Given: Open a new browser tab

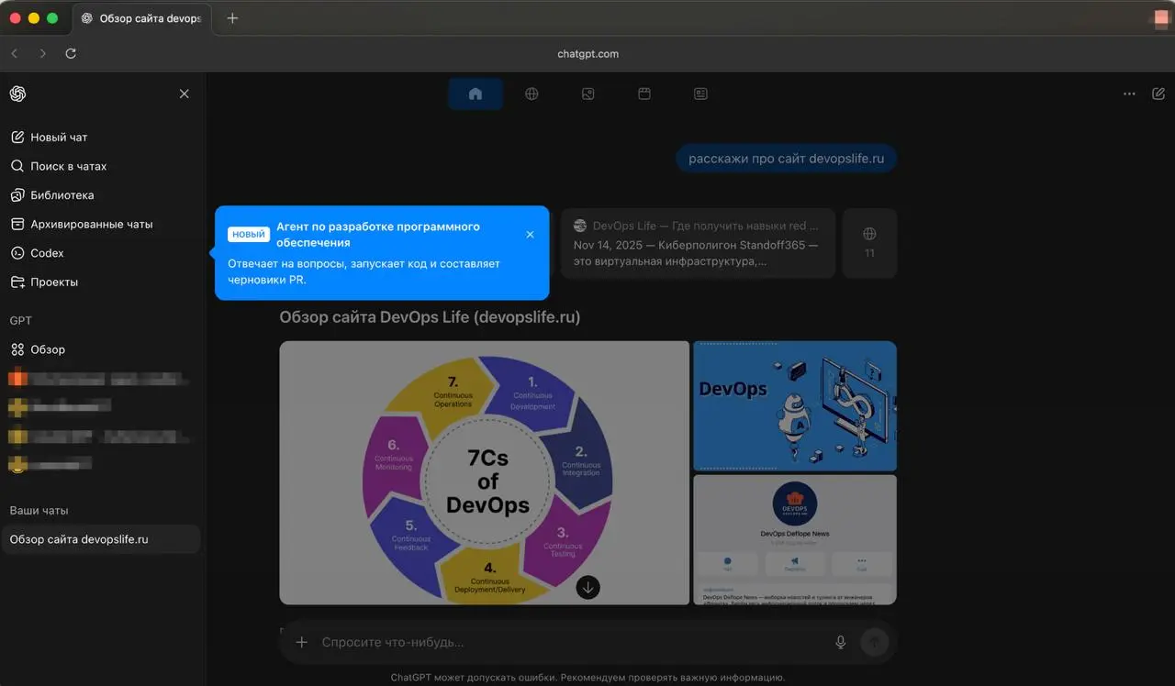Looking at the screenshot, I should 232,18.
